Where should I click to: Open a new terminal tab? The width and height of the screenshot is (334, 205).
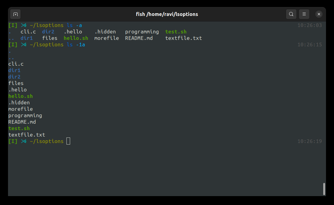click(15, 14)
